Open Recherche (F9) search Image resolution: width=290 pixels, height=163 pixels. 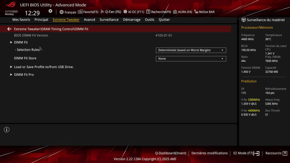point(158,12)
